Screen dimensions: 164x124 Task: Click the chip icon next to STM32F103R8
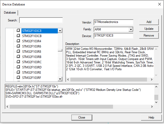pos(18,51)
